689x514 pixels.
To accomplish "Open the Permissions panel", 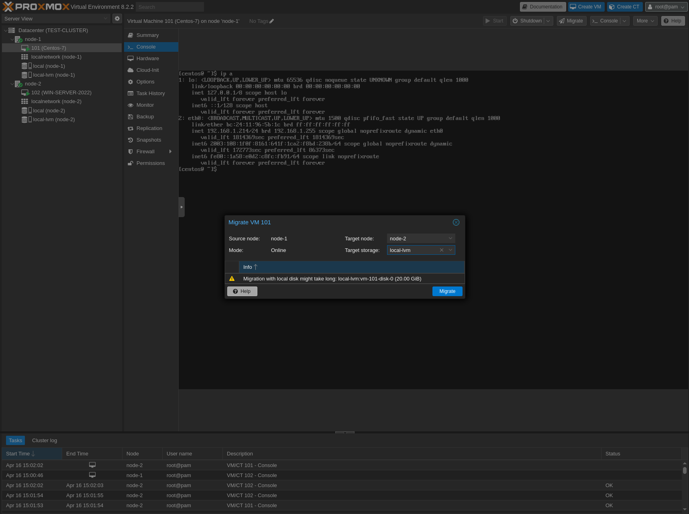I will (x=151, y=163).
